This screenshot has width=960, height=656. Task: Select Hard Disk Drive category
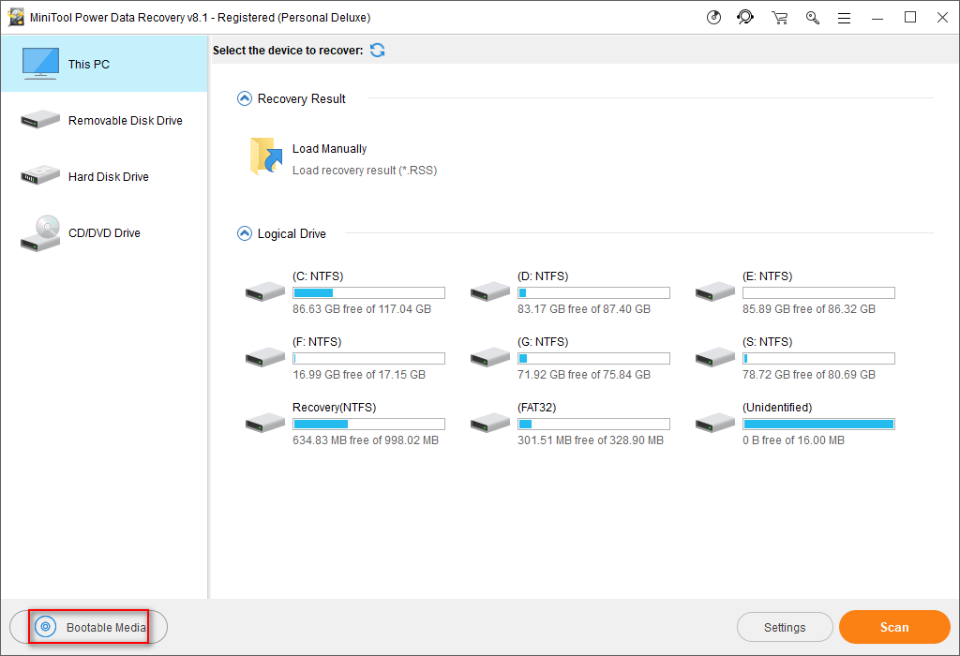105,176
